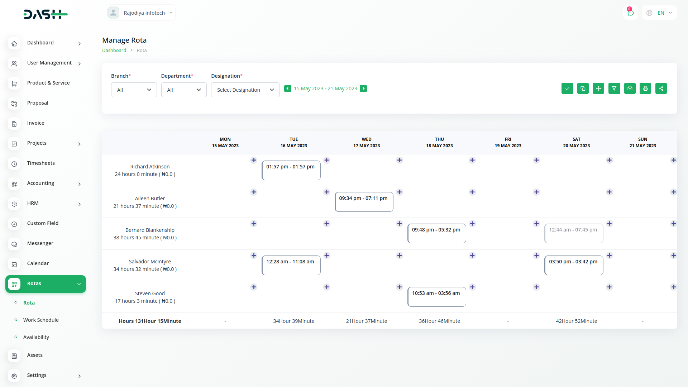This screenshot has height=387, width=688.
Task: Open the message notifications icon in header
Action: click(x=630, y=13)
